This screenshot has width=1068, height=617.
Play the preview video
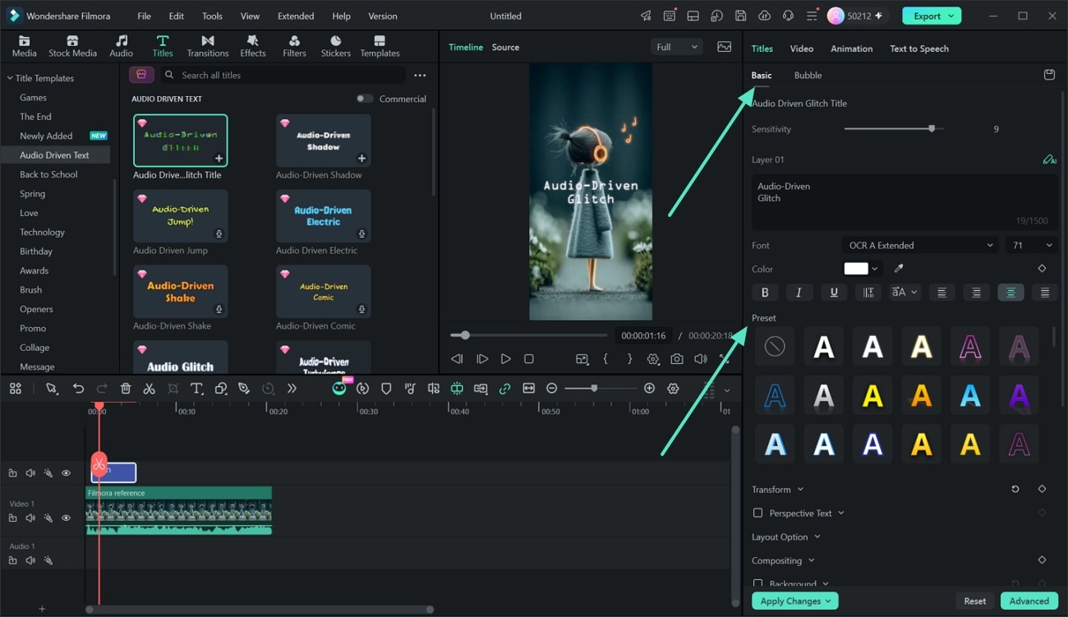pos(505,359)
